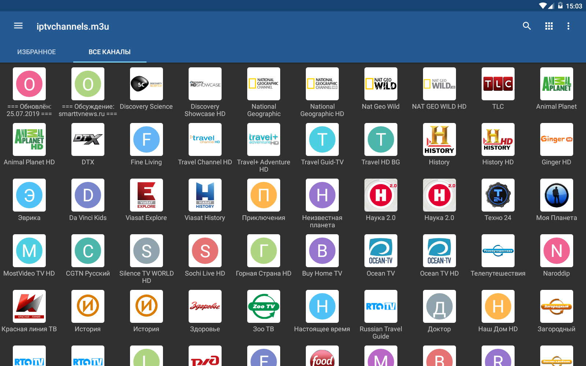Open the Animal Planet HD channel

pyautogui.click(x=29, y=139)
